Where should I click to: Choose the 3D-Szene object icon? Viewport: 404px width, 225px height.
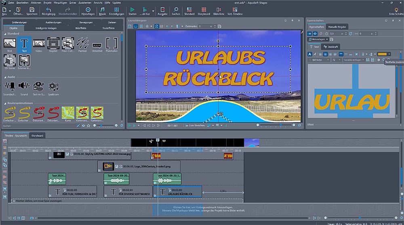point(10,61)
